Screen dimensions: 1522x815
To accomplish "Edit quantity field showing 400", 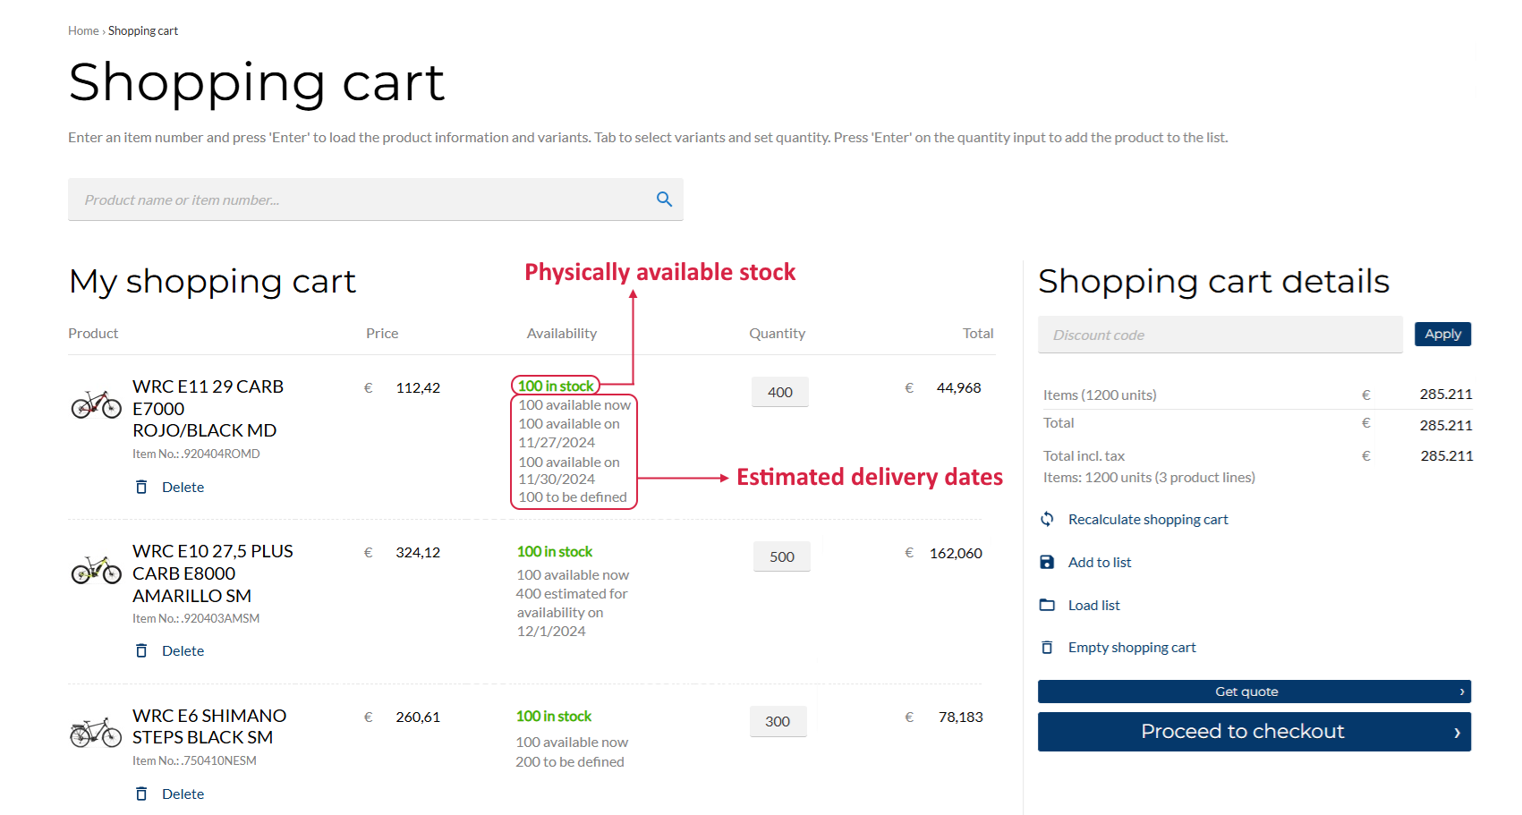I will 780,392.
